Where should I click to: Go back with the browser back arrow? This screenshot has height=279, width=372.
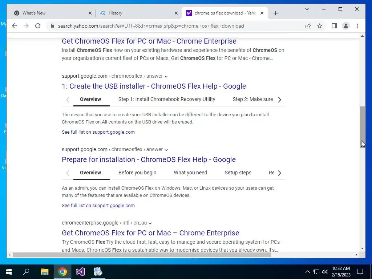point(15,26)
